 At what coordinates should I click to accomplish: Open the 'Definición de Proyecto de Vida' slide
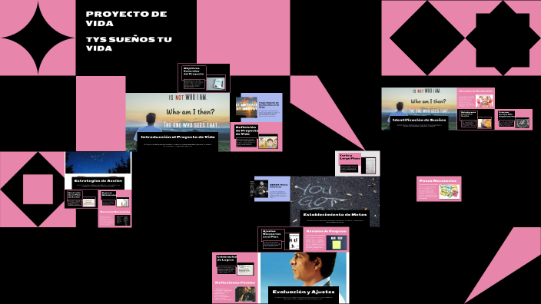pyautogui.click(x=257, y=137)
